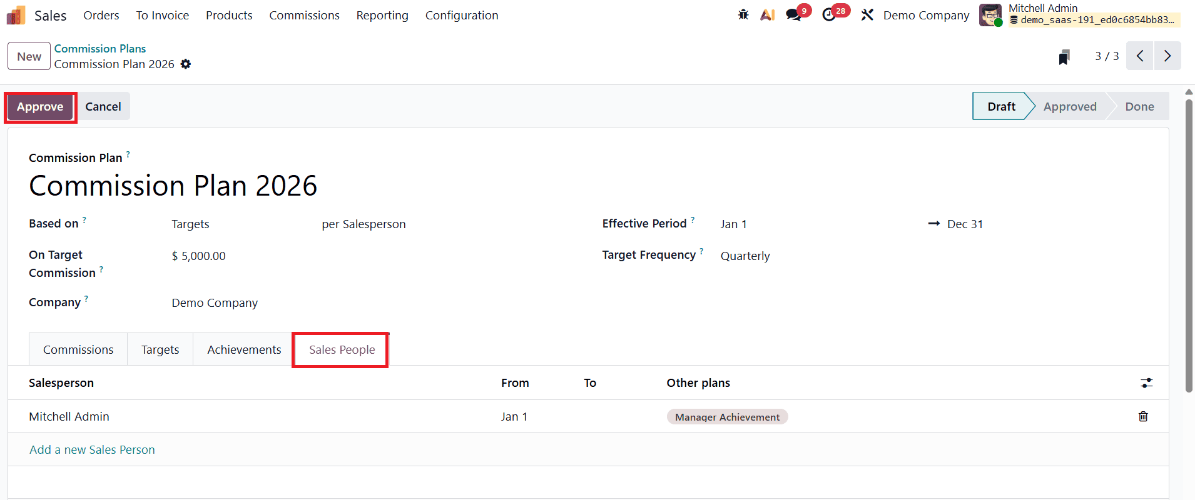
Task: Click the bookmark icon near pager
Action: click(1064, 57)
